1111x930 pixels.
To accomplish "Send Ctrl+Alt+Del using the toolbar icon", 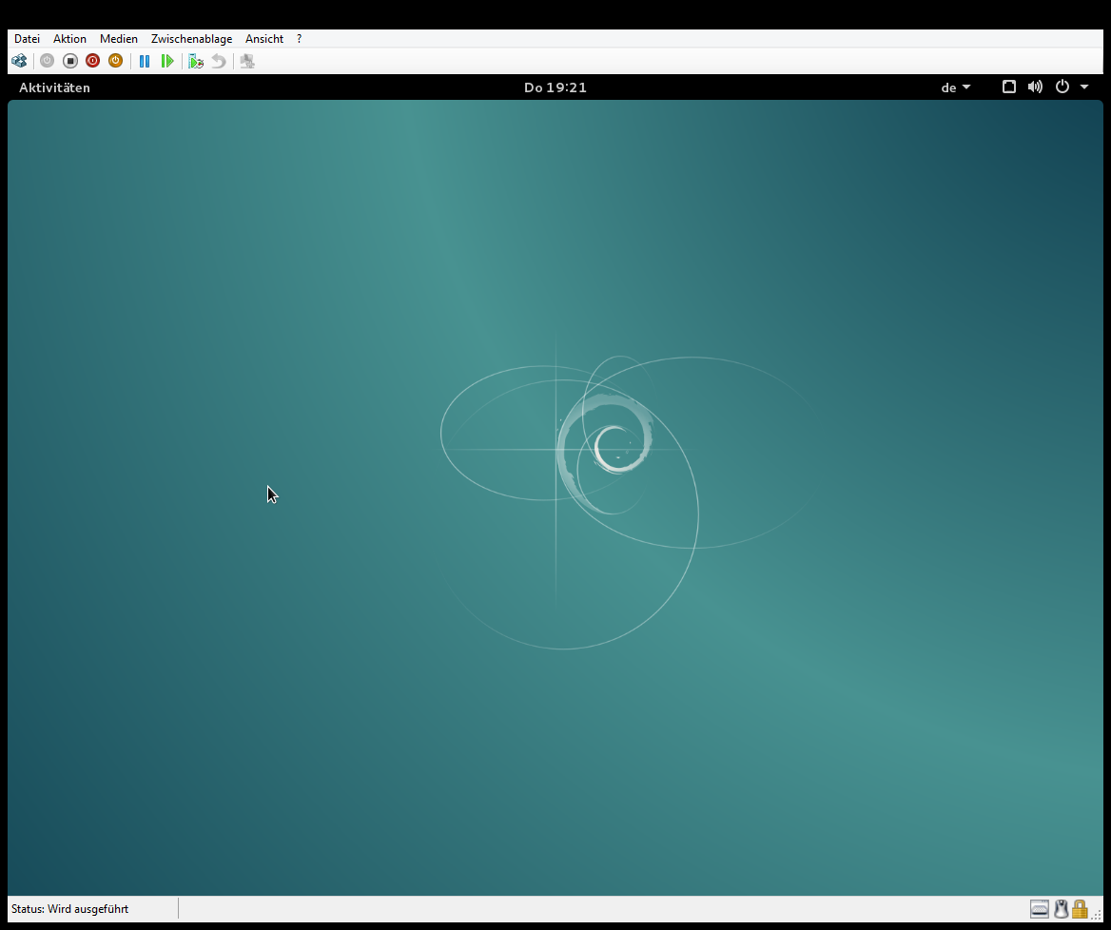I will point(19,61).
